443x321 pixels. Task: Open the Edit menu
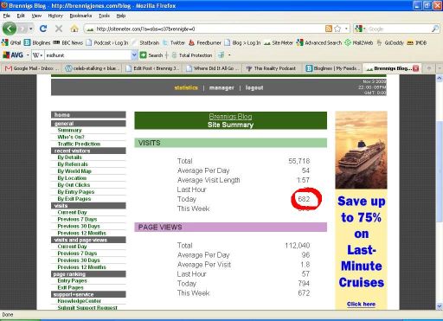tap(21, 16)
